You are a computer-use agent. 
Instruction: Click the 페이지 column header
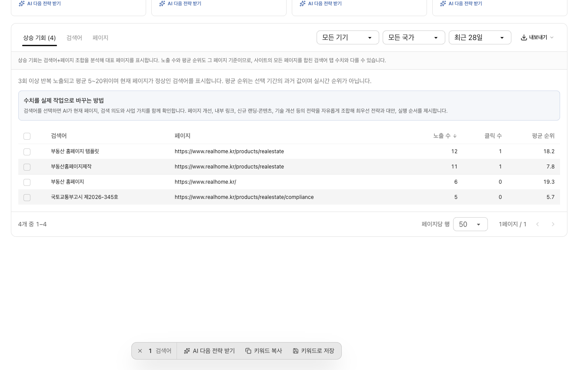[183, 136]
